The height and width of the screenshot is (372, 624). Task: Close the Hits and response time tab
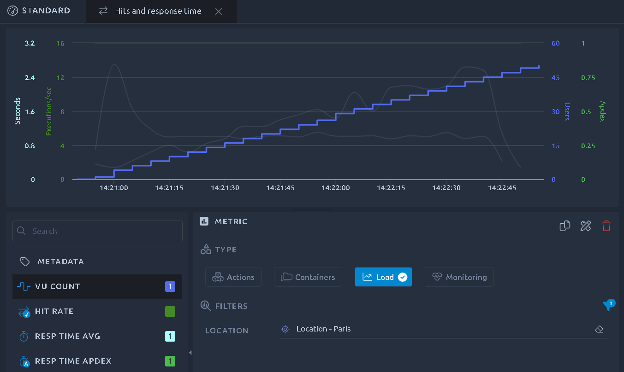click(x=219, y=12)
